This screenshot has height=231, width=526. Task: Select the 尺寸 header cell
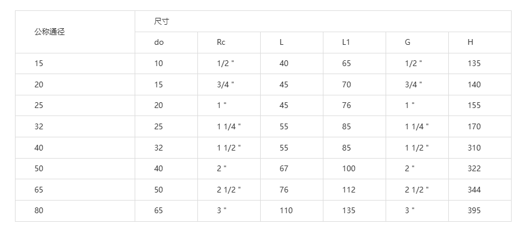[323, 21]
